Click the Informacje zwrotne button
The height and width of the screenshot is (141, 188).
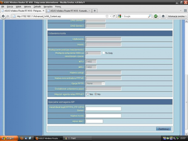176,16
